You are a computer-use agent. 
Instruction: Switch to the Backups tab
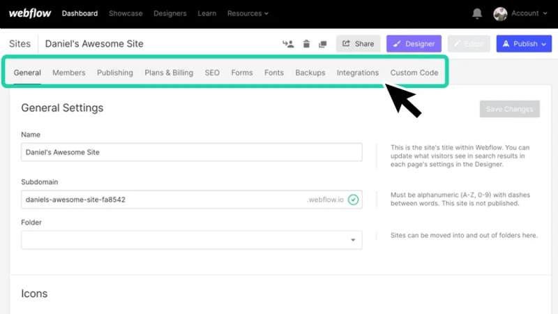tap(310, 73)
